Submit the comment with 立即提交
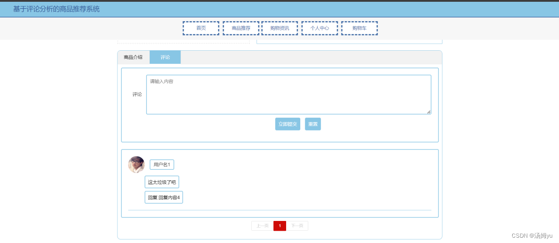Screen dimensions: 559x243 288,124
